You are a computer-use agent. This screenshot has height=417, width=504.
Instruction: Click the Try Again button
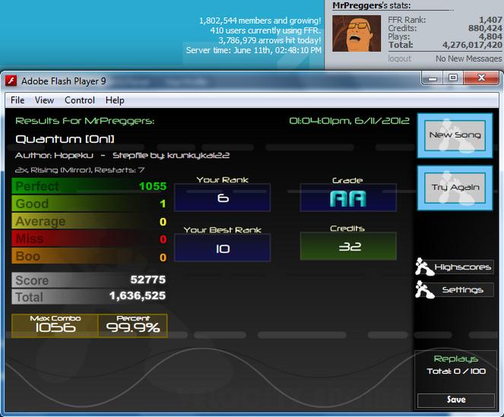(455, 188)
